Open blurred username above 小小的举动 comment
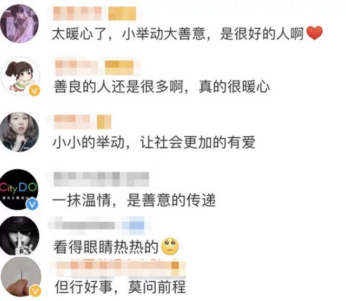Screen dimensions: 346x301 click(x=83, y=122)
